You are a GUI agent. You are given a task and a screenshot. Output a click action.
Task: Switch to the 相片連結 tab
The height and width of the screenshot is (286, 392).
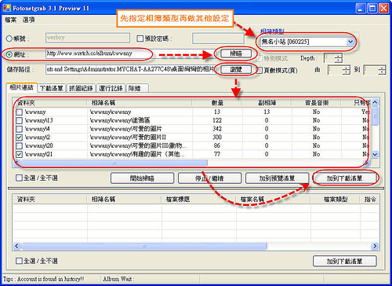pyautogui.click(x=21, y=87)
